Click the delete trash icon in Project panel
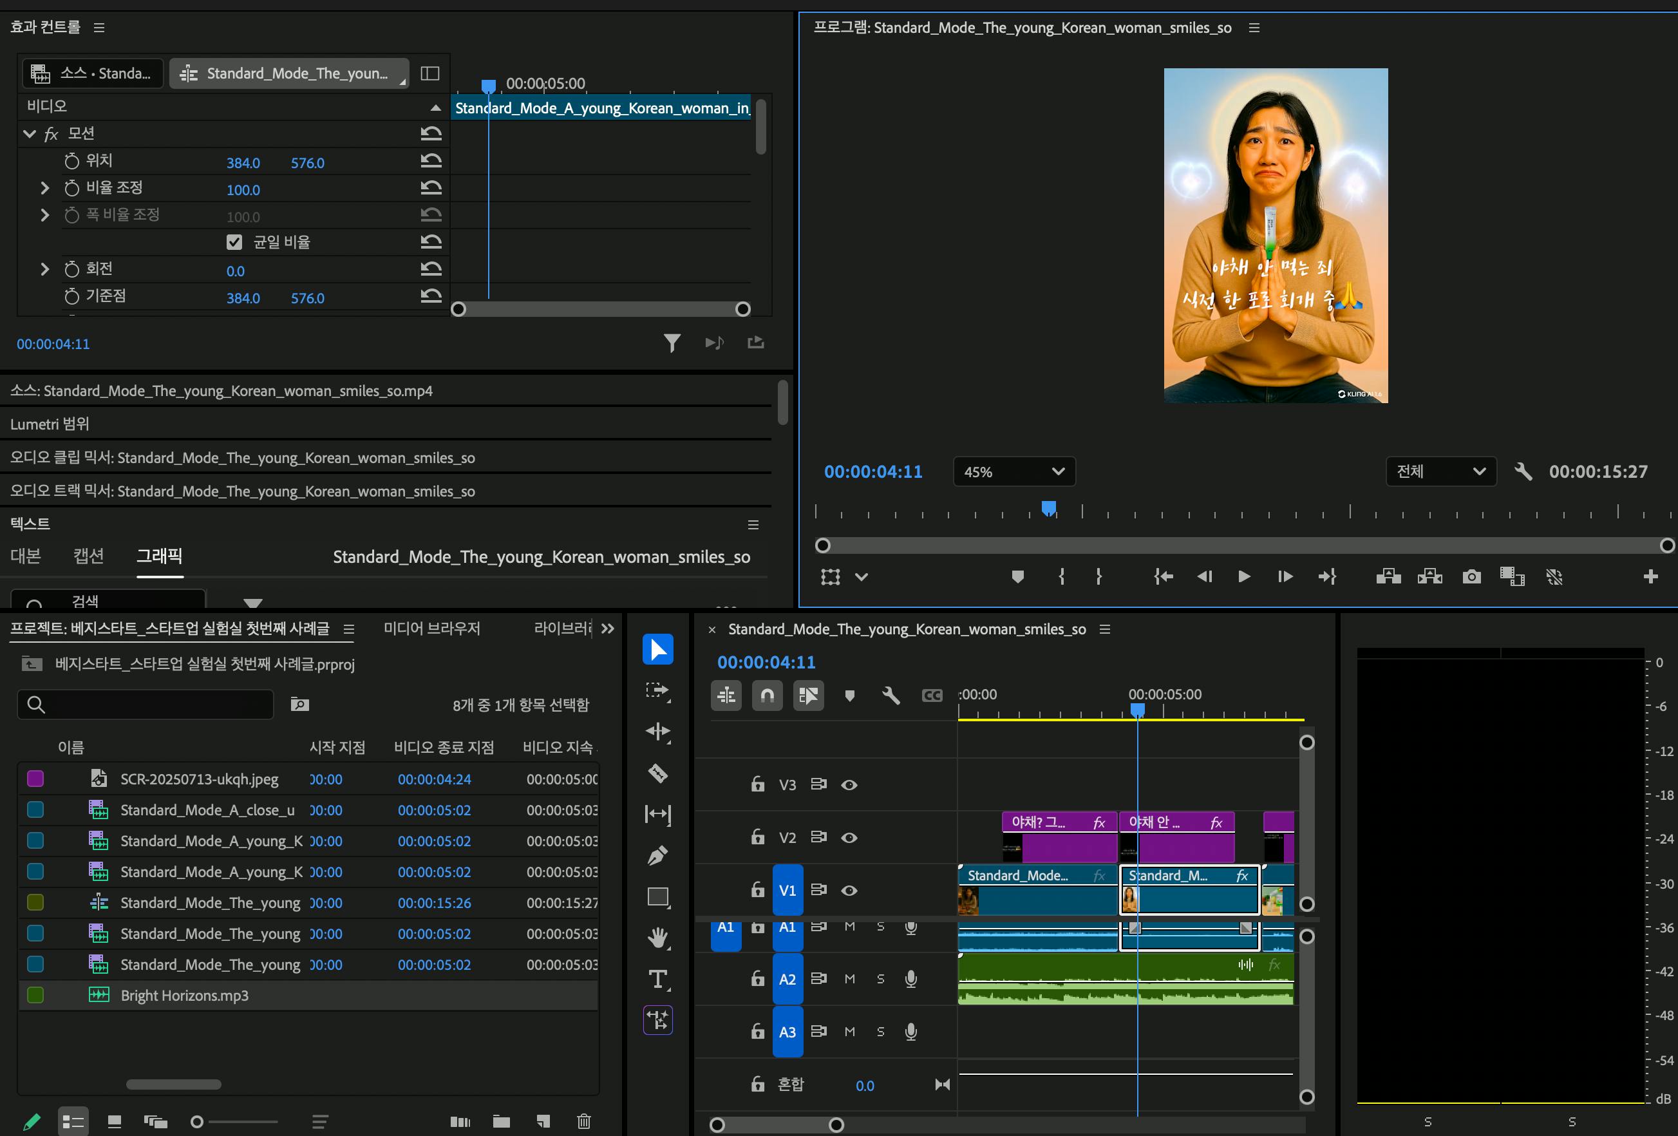The image size is (1678, 1136). (x=584, y=1122)
